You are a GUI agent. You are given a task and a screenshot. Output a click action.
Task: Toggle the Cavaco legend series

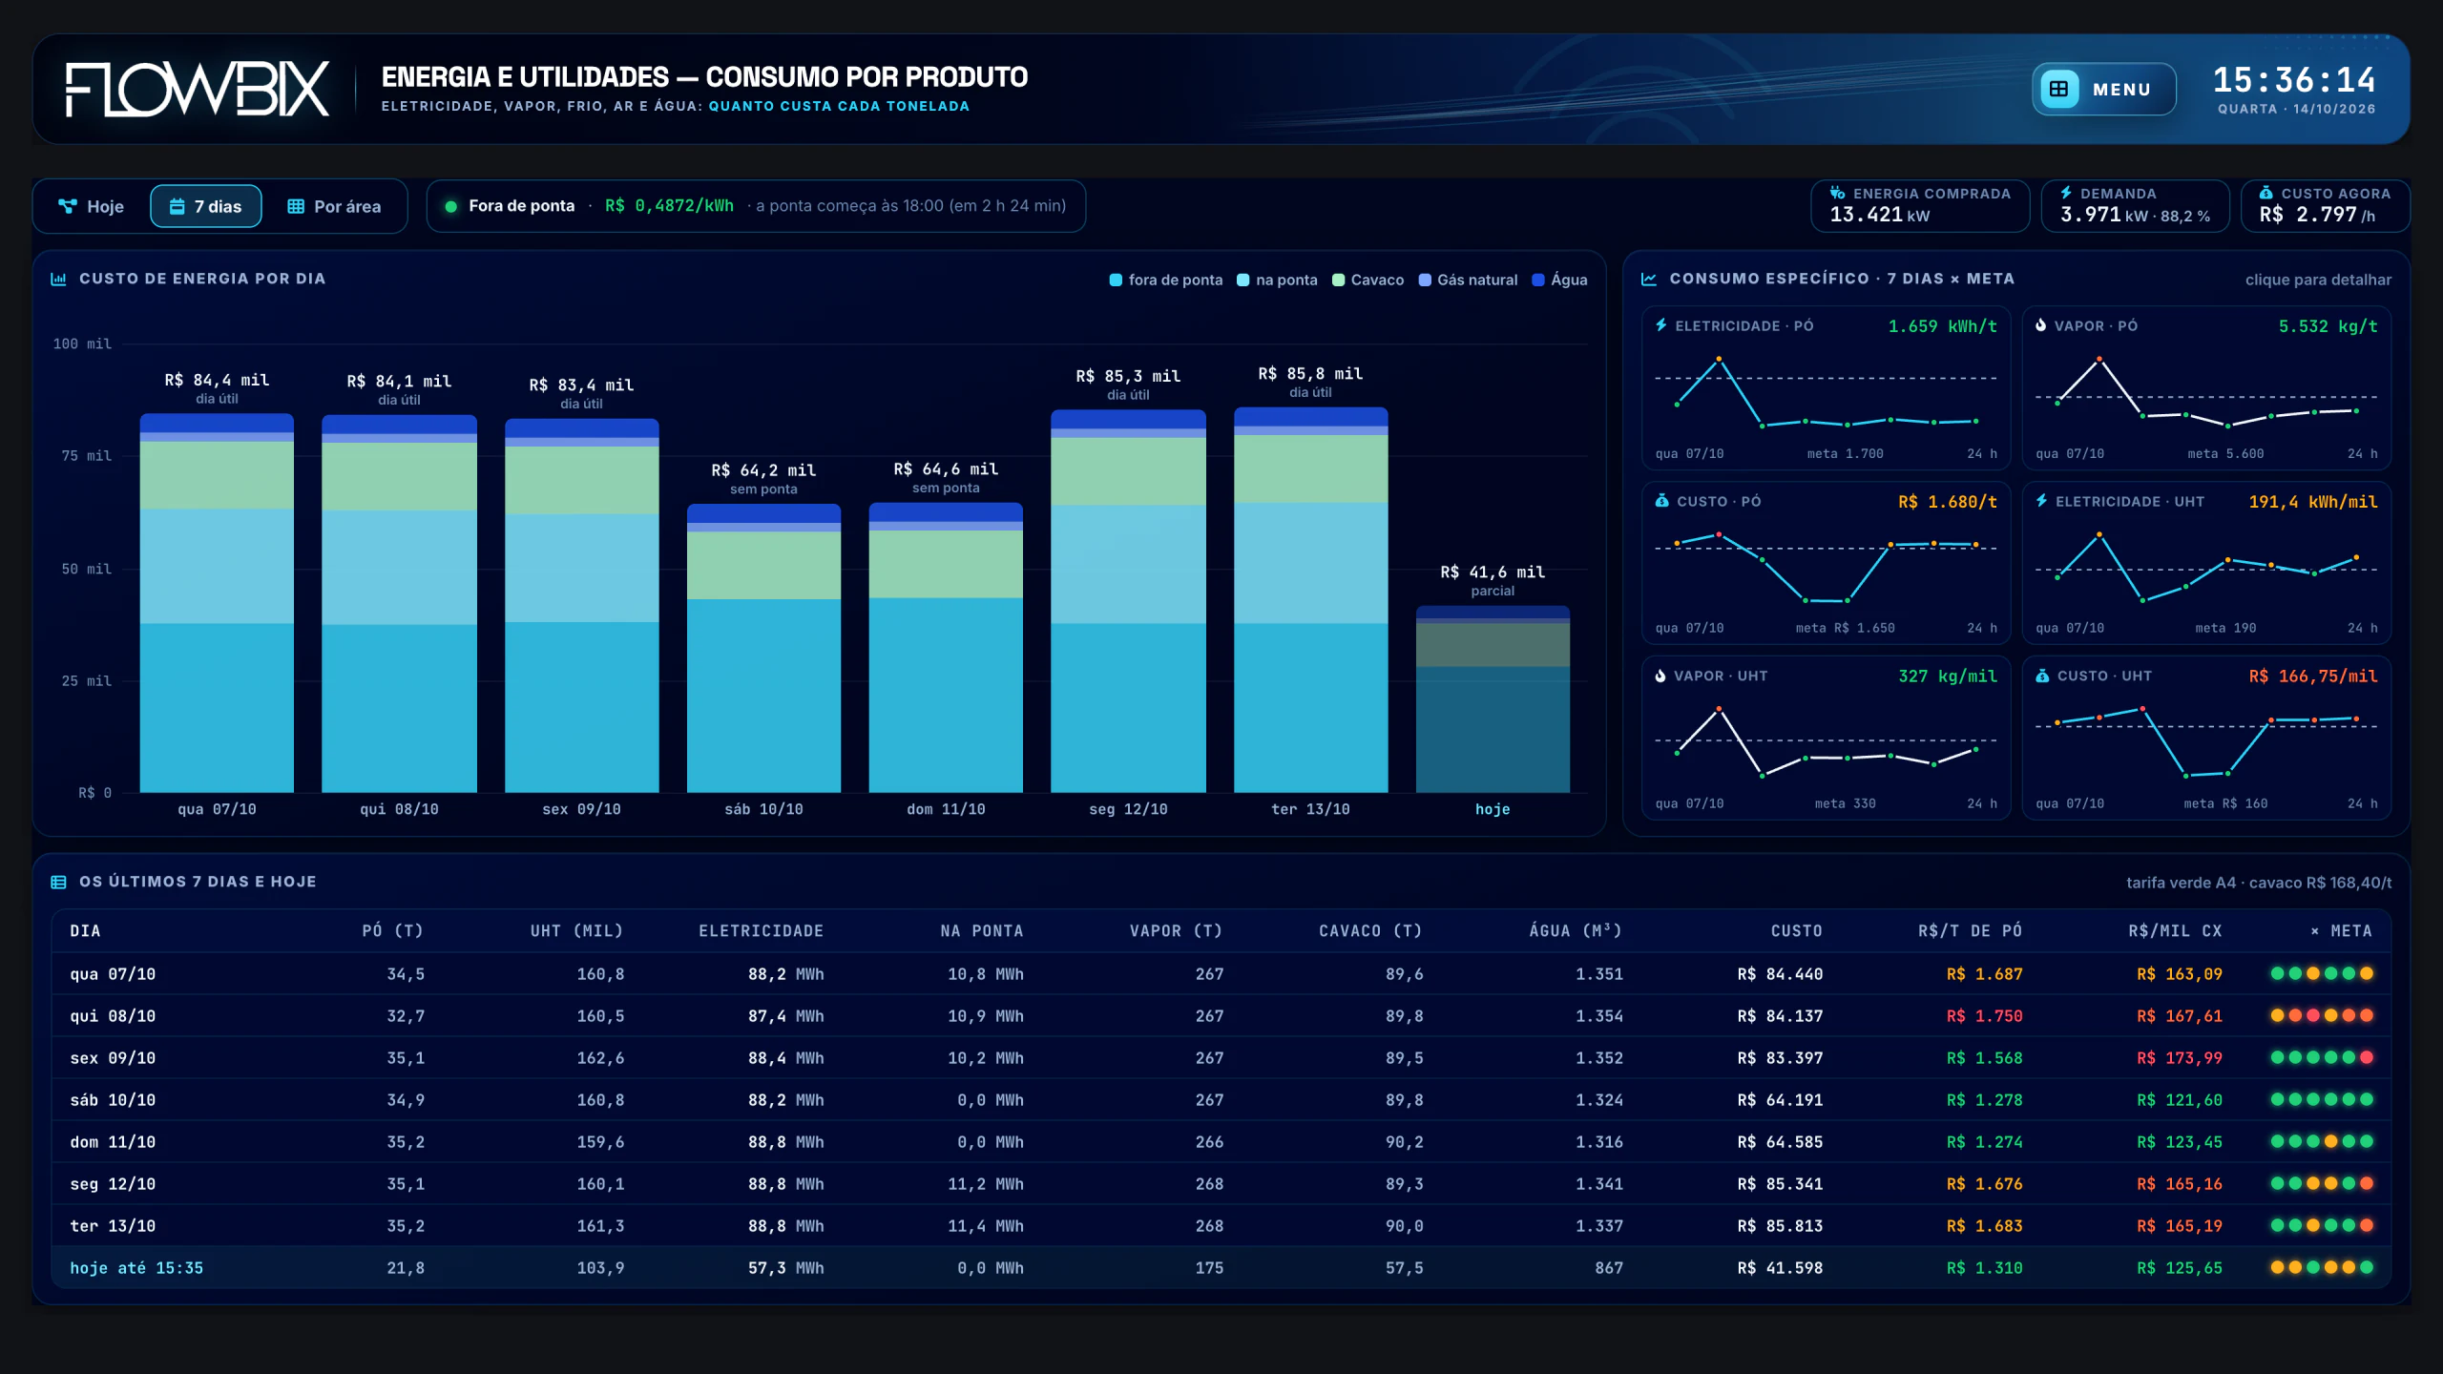[x=1368, y=280]
